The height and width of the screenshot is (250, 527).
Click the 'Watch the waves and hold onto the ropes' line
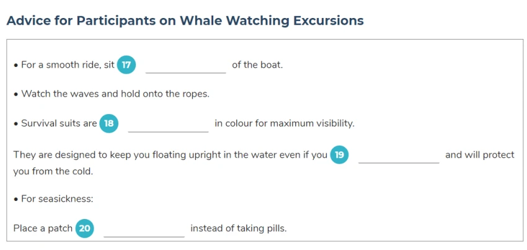(112, 94)
